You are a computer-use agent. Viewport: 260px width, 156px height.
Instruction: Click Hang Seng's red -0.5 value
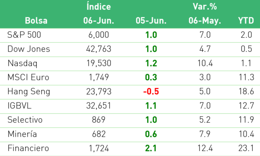(151, 91)
